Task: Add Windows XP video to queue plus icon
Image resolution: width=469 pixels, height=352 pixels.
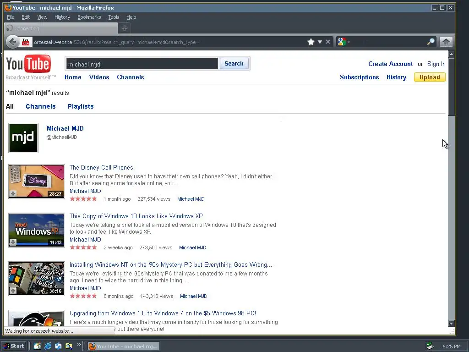Action: (x=13, y=242)
